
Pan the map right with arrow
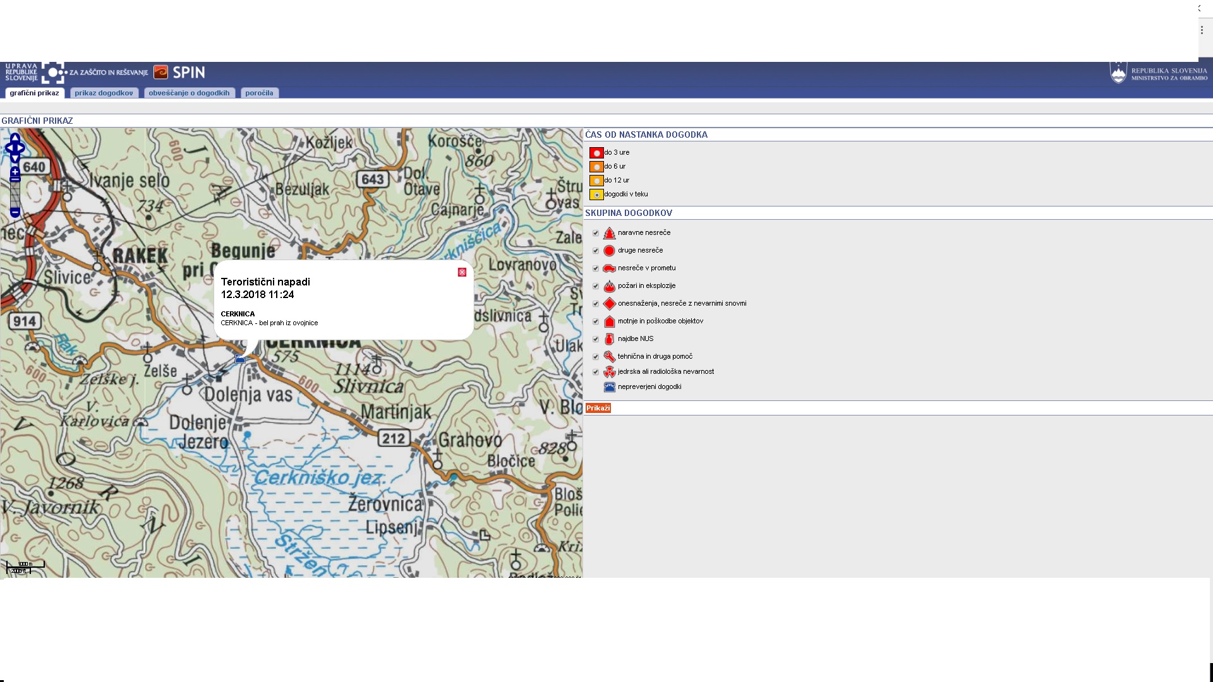[22, 148]
